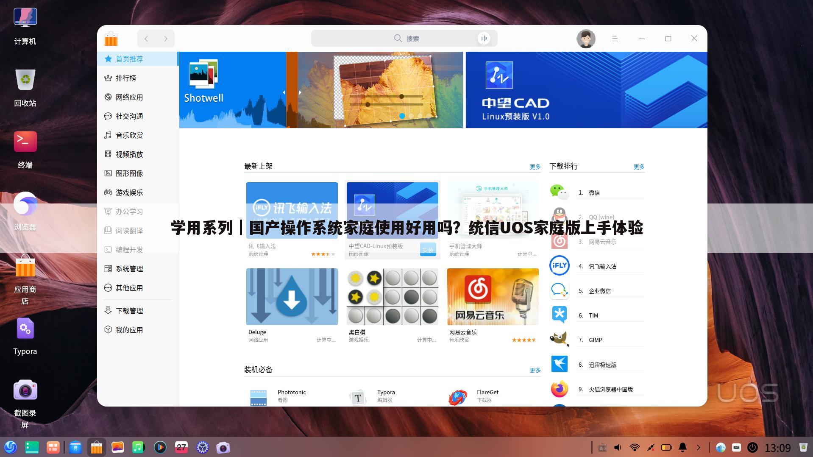Screen dimensions: 813x457
Task: Open the 视频播放 category
Action: (x=137, y=154)
